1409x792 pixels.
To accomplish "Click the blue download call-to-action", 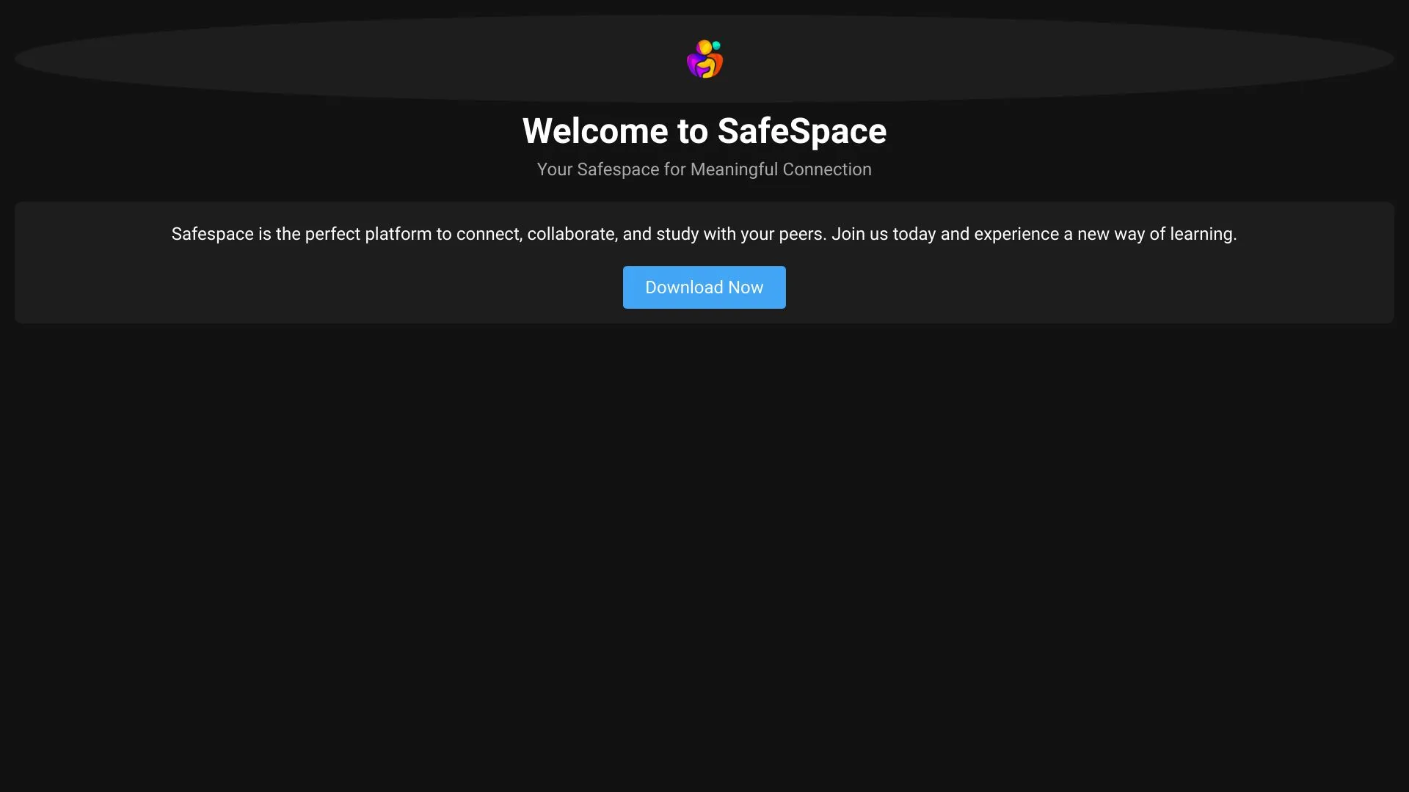I will [x=704, y=287].
